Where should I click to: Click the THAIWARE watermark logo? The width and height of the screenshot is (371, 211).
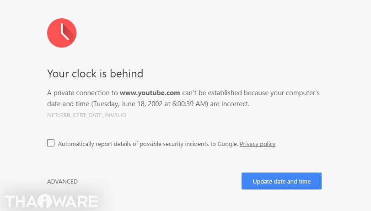[51, 201]
